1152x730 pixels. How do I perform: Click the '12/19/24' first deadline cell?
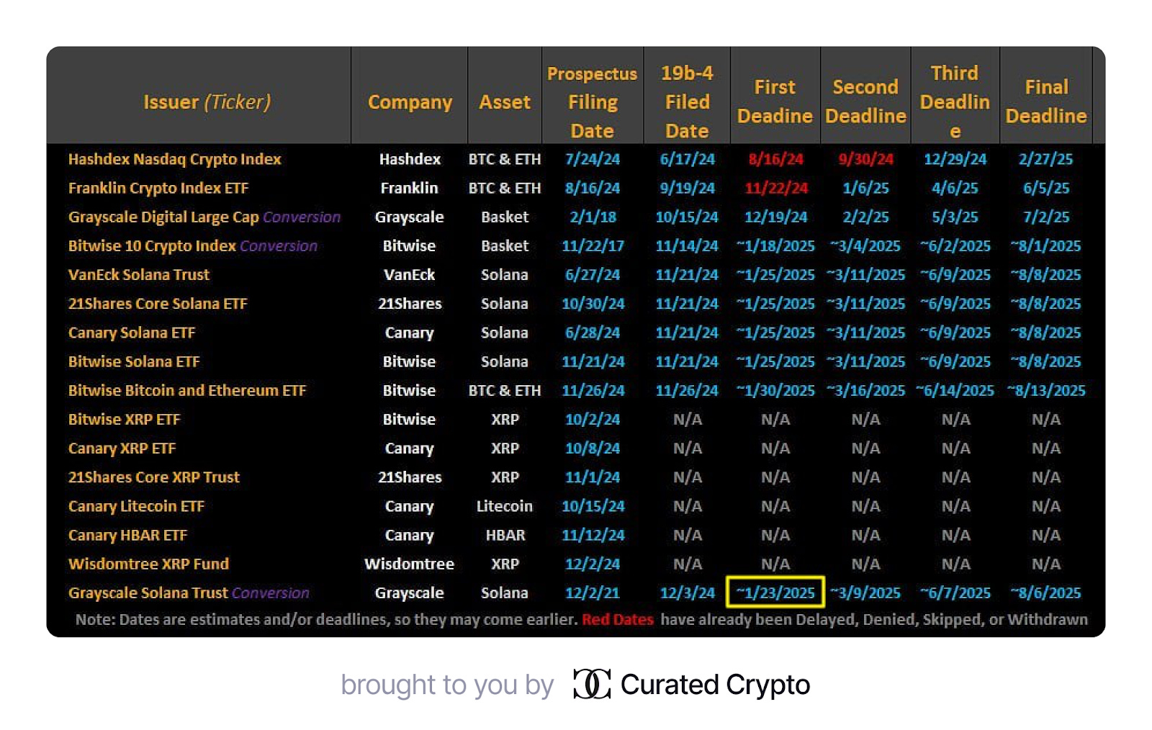coord(775,217)
